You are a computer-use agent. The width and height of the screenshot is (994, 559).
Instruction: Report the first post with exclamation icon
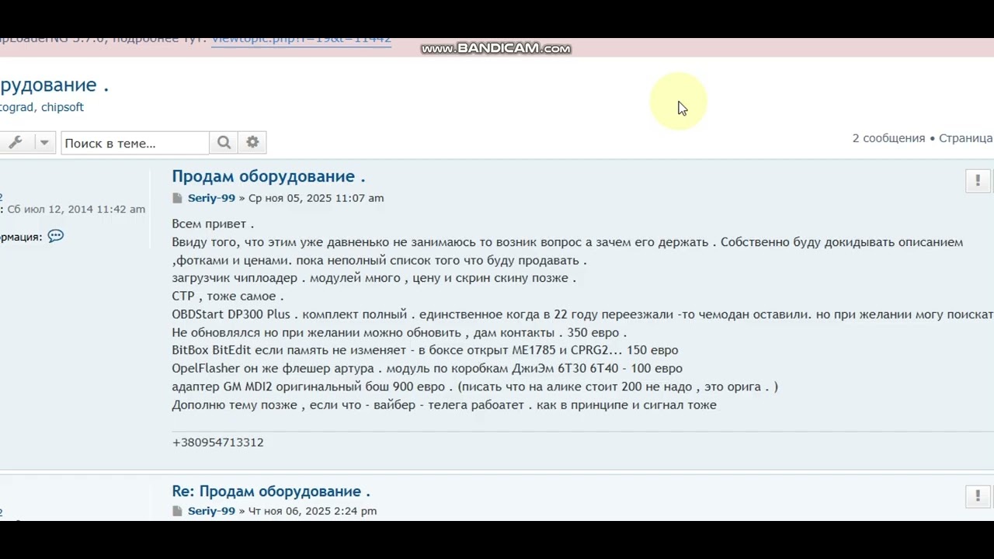[978, 180]
